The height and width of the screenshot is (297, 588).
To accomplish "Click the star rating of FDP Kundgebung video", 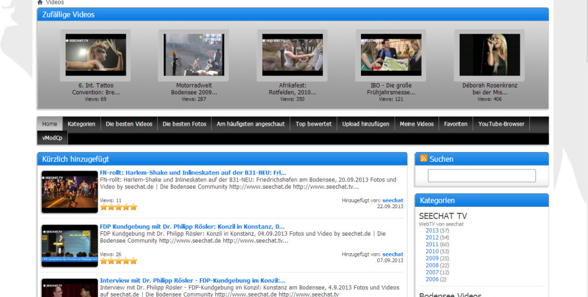I will click(x=118, y=261).
